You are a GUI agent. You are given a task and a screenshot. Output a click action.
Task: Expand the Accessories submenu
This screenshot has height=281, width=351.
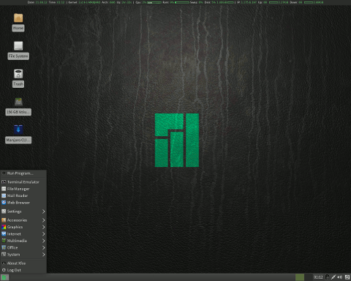23,220
